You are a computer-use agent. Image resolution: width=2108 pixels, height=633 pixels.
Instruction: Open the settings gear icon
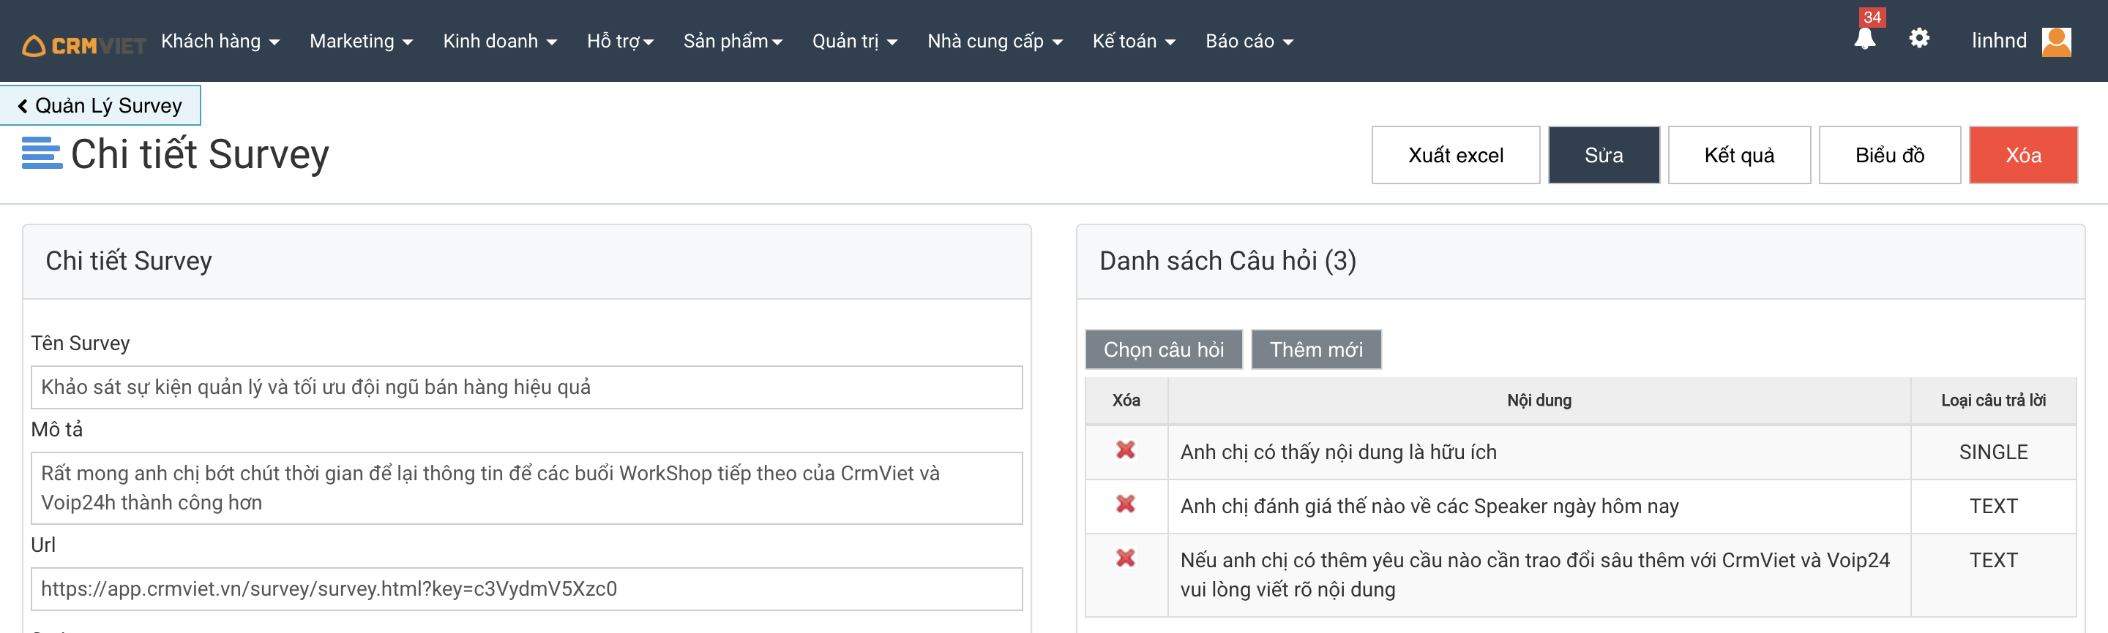(1919, 39)
